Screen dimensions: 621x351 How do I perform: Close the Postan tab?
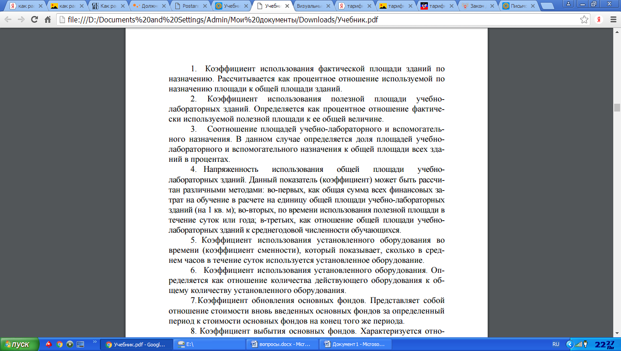pos(206,6)
